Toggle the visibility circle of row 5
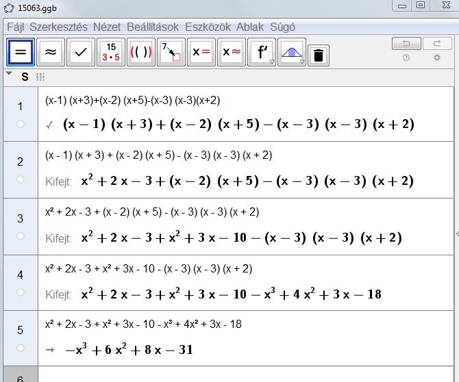 21,348
